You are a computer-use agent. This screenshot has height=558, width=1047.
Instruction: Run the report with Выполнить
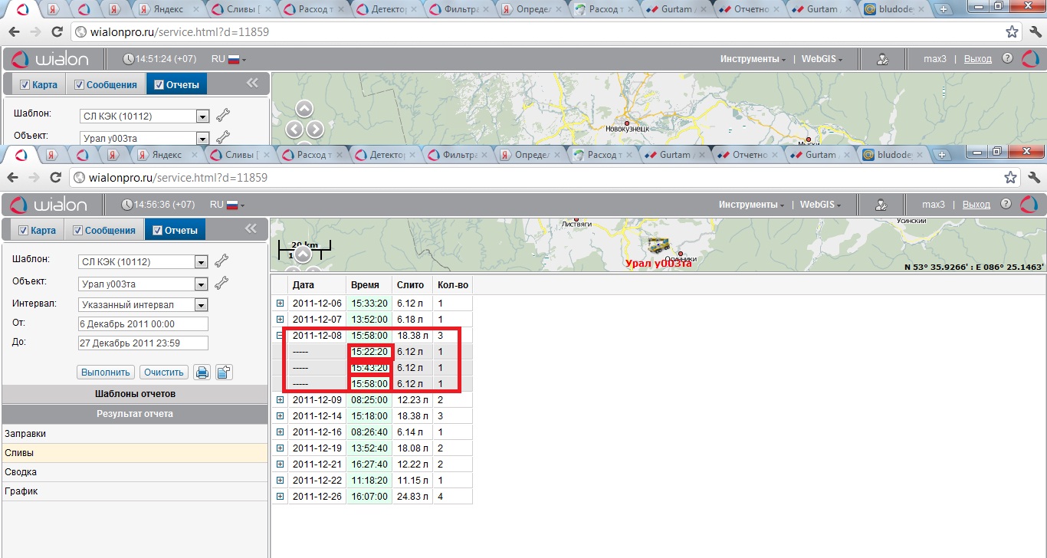[x=106, y=373]
